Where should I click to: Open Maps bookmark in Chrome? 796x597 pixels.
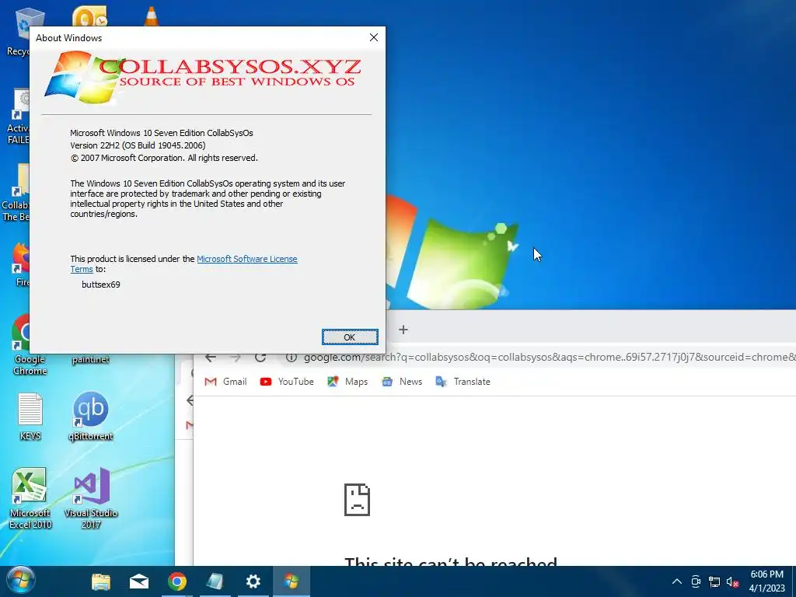pyautogui.click(x=347, y=382)
